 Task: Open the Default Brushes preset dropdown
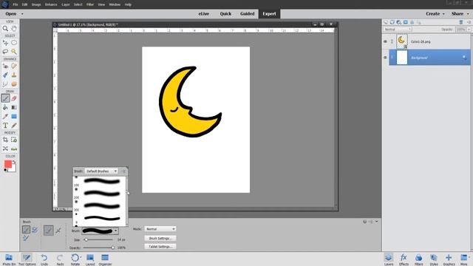pos(101,171)
